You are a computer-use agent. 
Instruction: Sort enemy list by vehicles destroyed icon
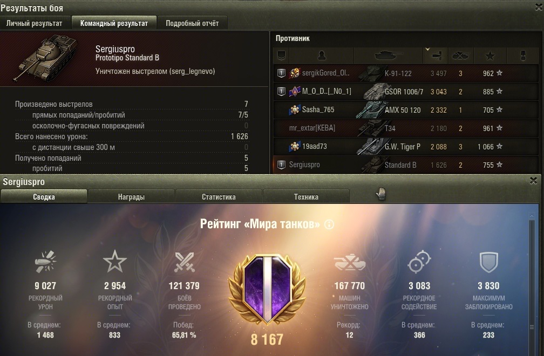460,56
